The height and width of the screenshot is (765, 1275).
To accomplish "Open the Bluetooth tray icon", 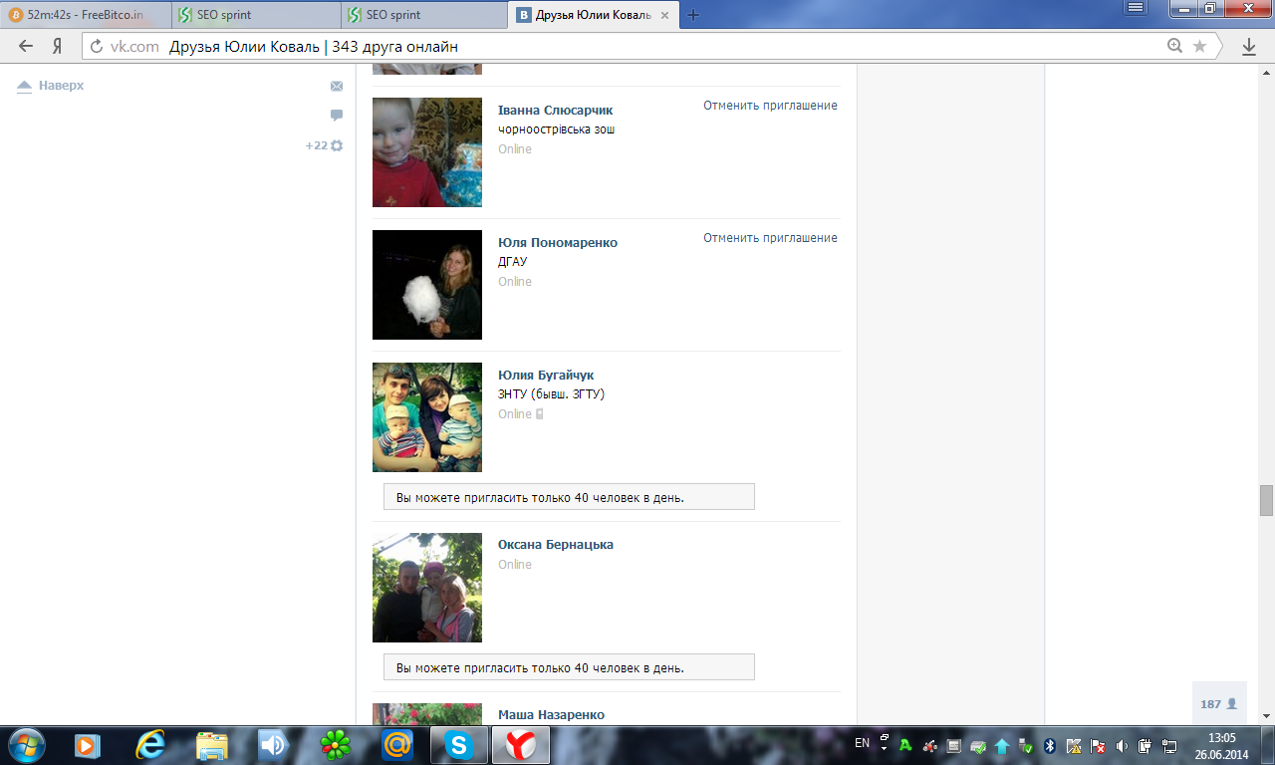I will [x=1050, y=745].
